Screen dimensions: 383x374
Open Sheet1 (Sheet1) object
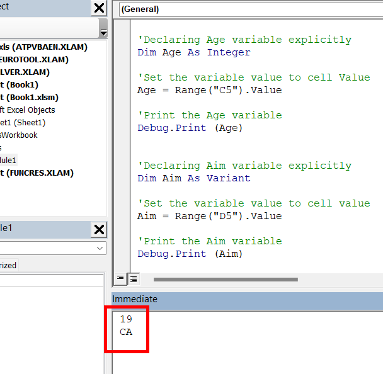[23, 123]
